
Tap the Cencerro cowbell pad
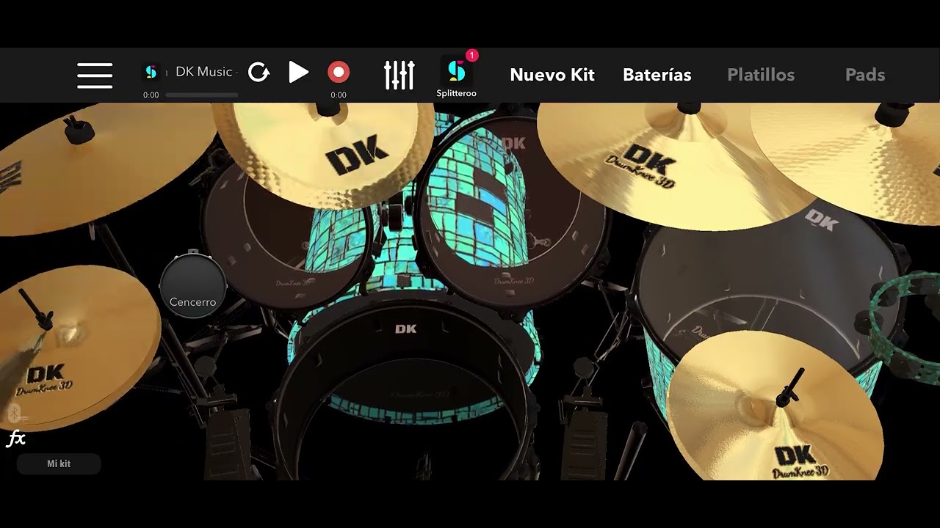click(192, 286)
